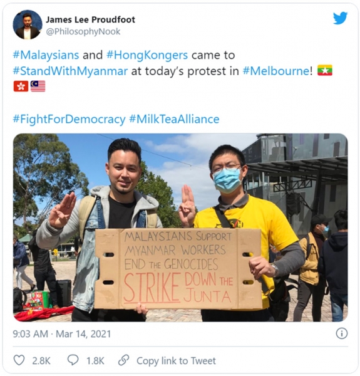Open the #Malaysians hashtag

click(x=46, y=55)
